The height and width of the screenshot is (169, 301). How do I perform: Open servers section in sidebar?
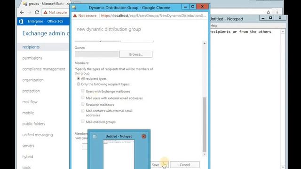(x=28, y=146)
